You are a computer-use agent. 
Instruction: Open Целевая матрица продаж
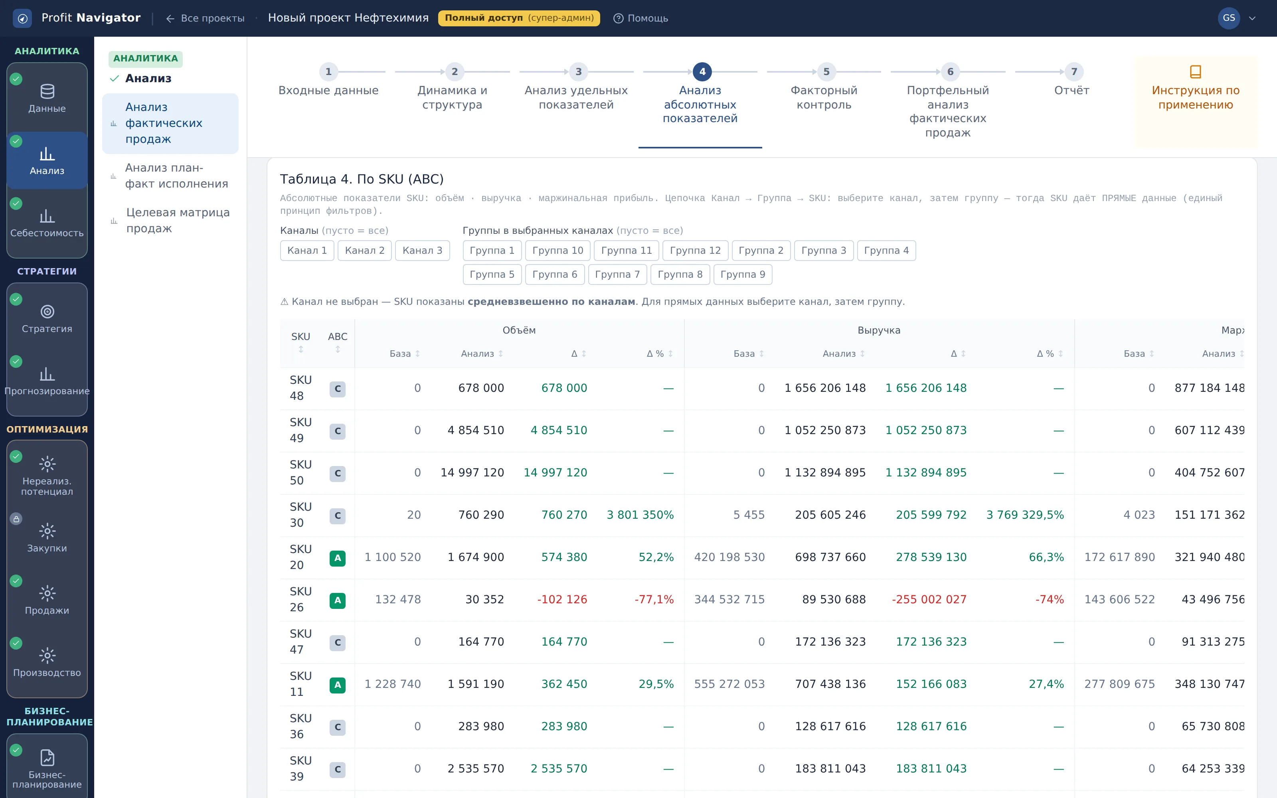point(170,220)
